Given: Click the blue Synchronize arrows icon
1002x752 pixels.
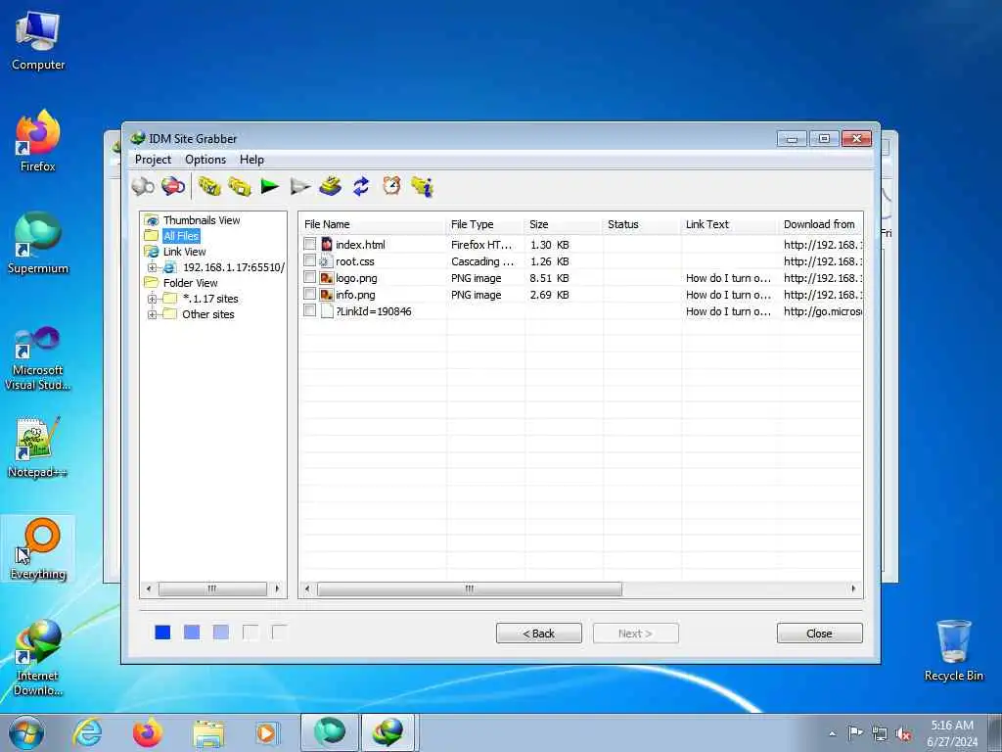Looking at the screenshot, I should (x=361, y=186).
